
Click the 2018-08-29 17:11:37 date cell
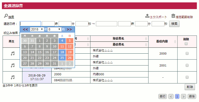pos(37,77)
